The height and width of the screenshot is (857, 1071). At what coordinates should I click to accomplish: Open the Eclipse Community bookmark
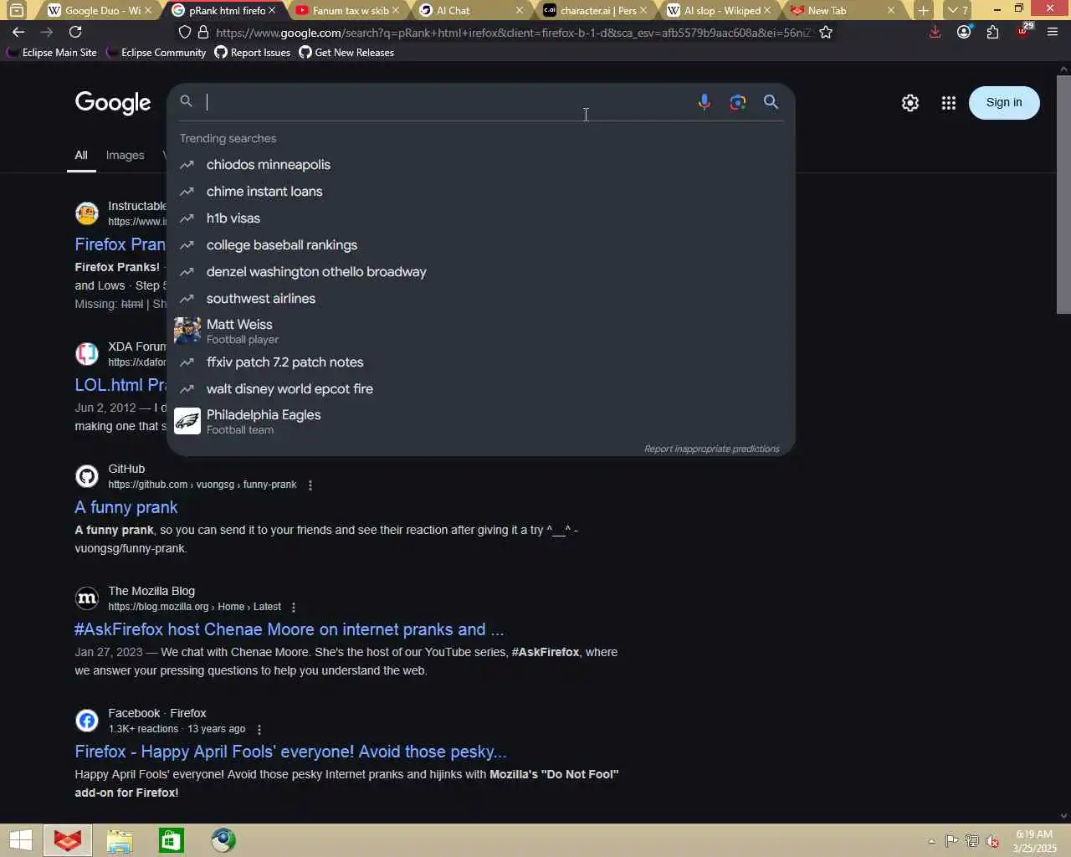coord(156,52)
